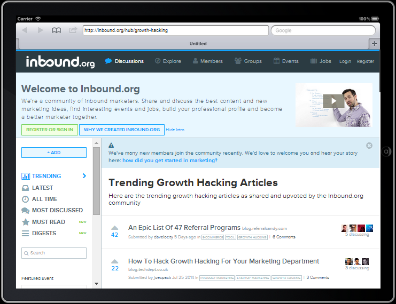Viewport: 396px width, 304px height.
Task: Click GROWTH HACKING tag on Referral Programs article
Action: 252,237
